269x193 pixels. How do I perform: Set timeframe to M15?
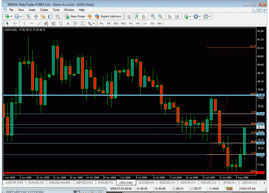coord(116,24)
